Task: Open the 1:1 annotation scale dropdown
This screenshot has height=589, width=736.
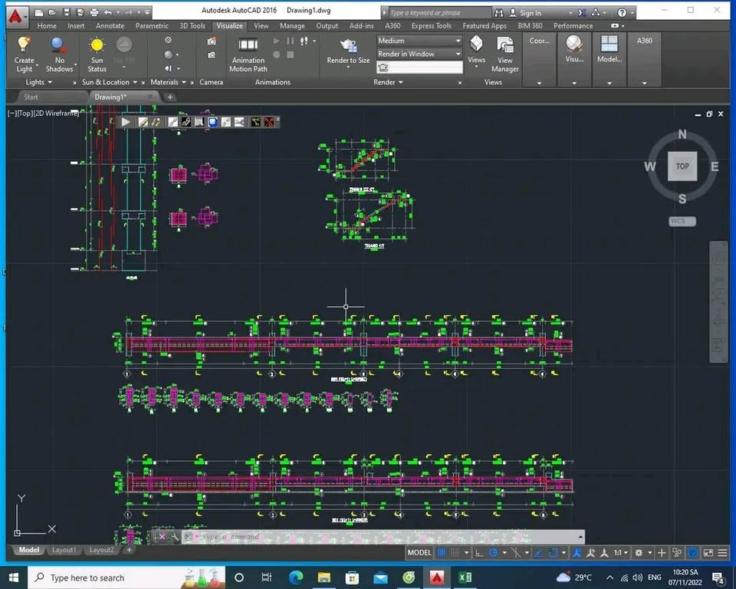Action: (620, 553)
